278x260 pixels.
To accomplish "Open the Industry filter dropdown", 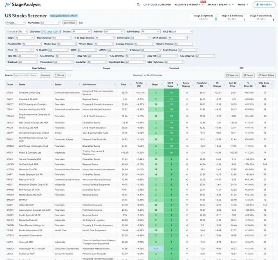I will point(114,32).
